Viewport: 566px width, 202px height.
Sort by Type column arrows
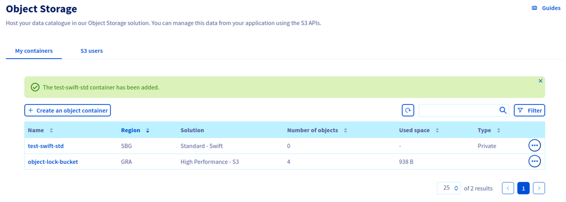point(498,131)
